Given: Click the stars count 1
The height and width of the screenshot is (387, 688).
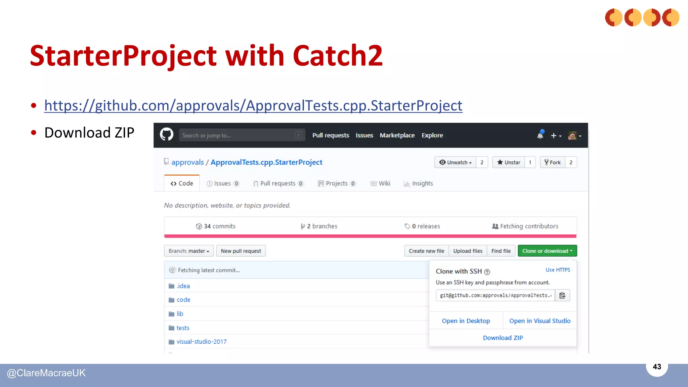Looking at the screenshot, I should point(530,162).
